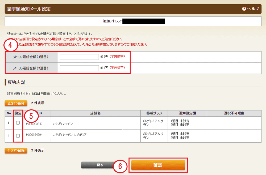
Task: Click the No column header
Action: tap(9, 113)
